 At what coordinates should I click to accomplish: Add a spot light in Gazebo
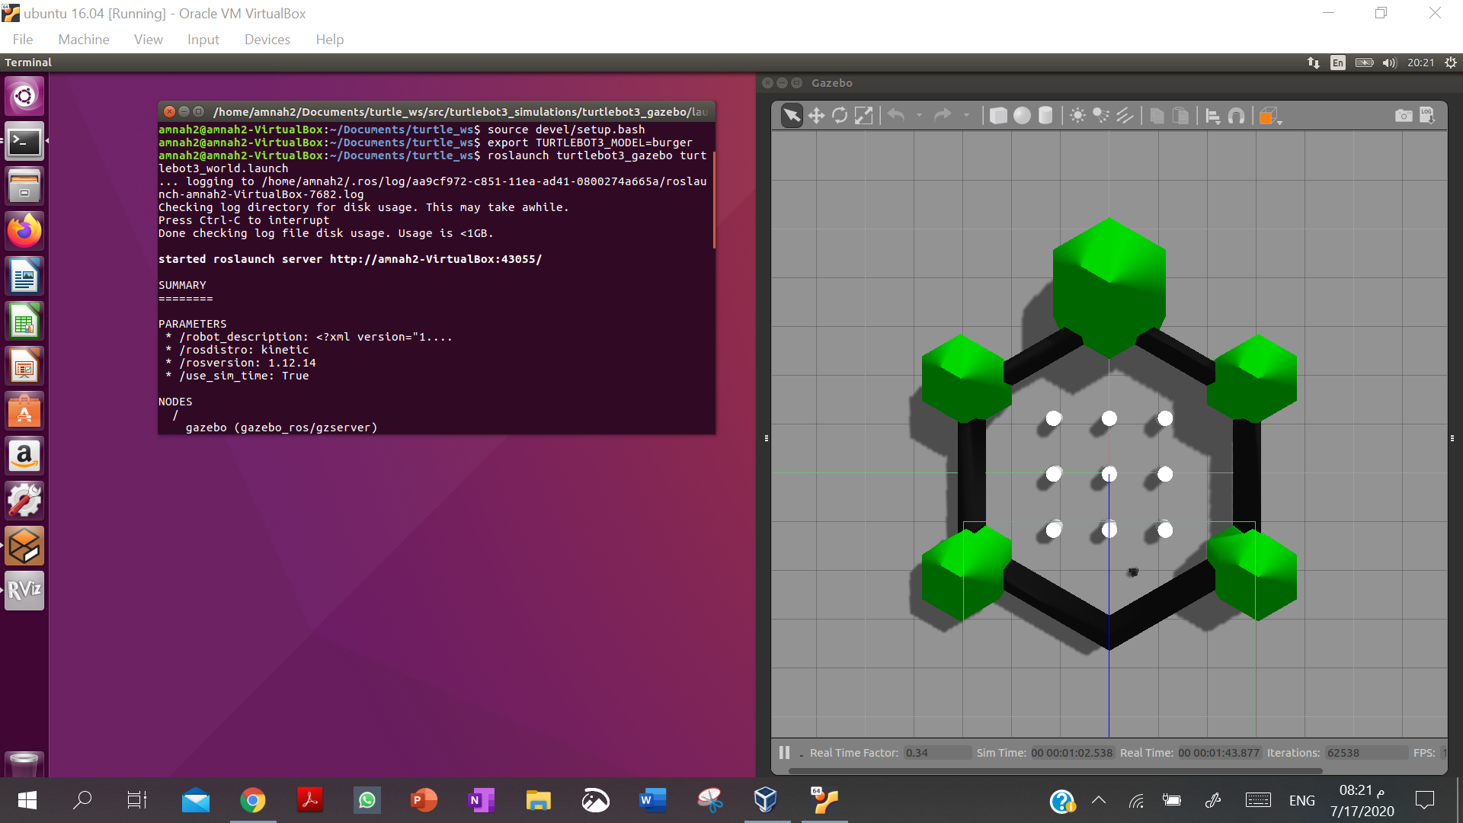point(1101,116)
